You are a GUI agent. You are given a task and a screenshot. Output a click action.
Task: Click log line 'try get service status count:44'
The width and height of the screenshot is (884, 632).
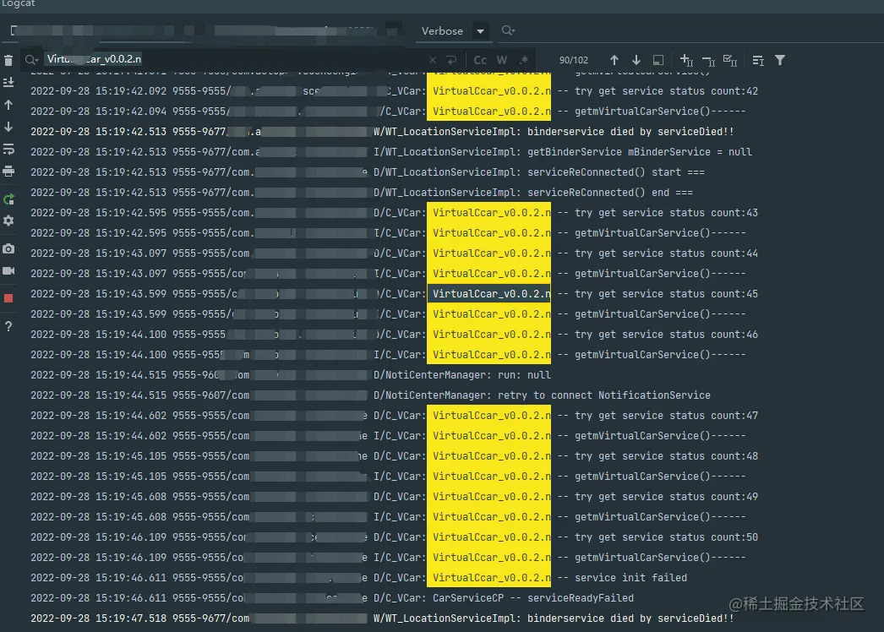[394, 253]
